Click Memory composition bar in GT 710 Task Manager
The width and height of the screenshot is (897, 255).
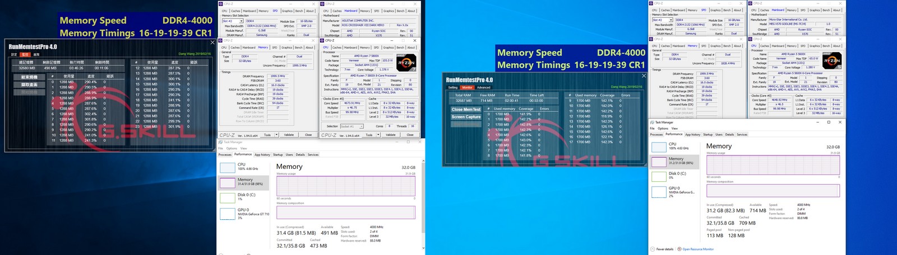tap(346, 212)
